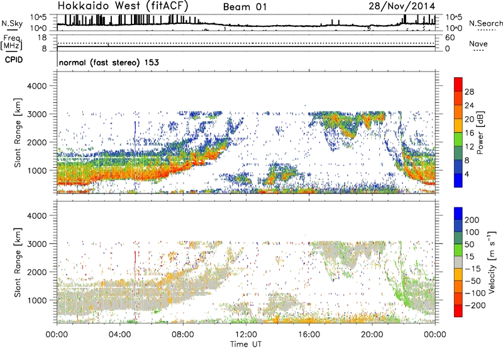Click the "-100" value on Velocity colorbar
Viewport: 503px width, 348px height.
(x=475, y=293)
